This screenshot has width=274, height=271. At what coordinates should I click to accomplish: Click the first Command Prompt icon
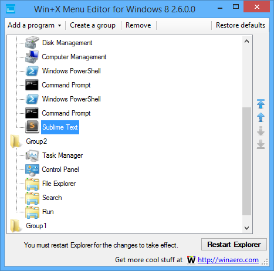32,85
